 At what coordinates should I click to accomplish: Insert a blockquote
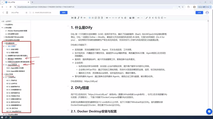pos(107,18)
